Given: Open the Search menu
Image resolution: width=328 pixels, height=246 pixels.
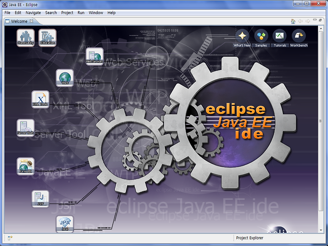Looking at the screenshot, I should pyautogui.click(x=51, y=13).
